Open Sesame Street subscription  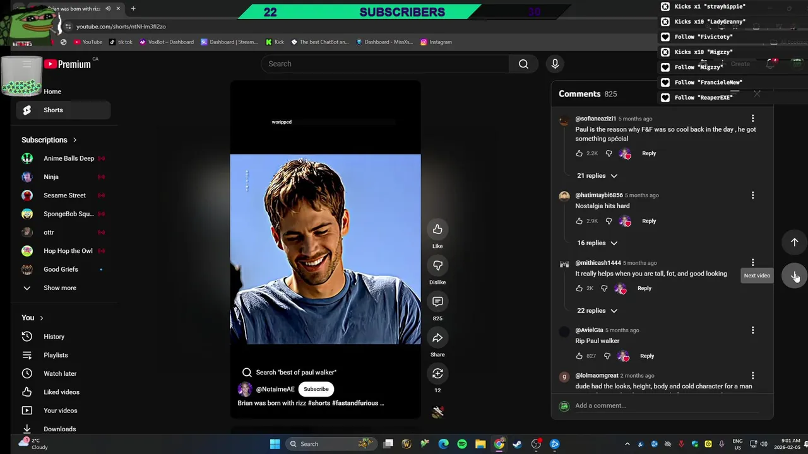[x=63, y=195]
